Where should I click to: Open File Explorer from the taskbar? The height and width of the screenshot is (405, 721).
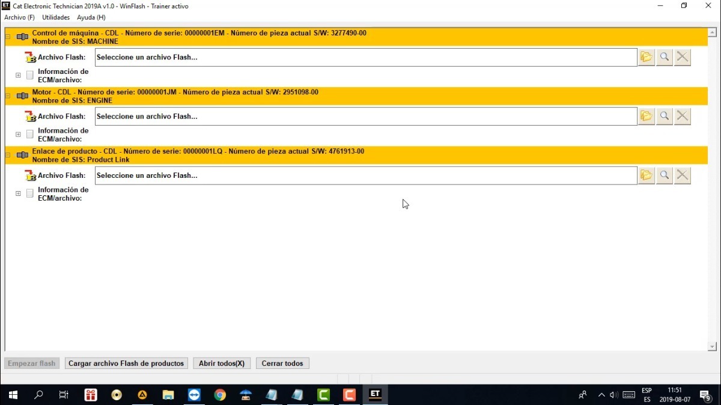168,395
